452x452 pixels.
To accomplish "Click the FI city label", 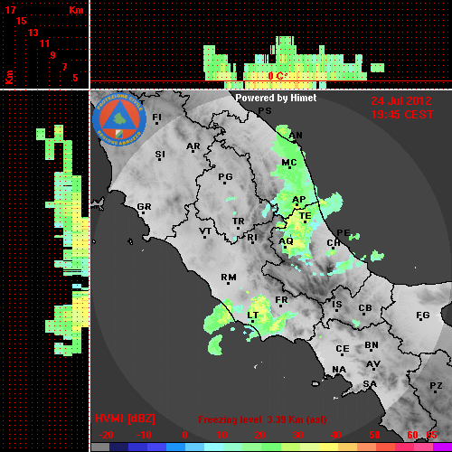I will click(156, 117).
